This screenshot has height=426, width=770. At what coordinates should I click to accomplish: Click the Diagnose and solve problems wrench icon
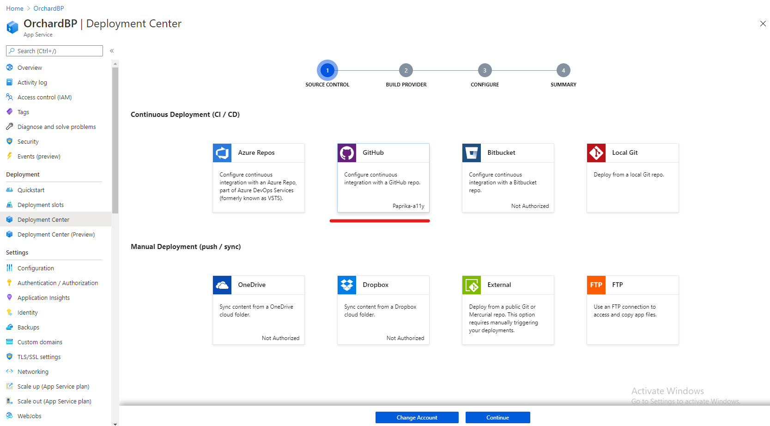9,127
